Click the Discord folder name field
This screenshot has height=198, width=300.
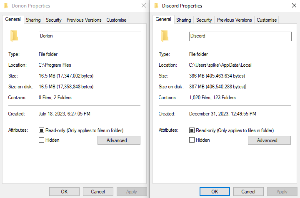(x=240, y=36)
